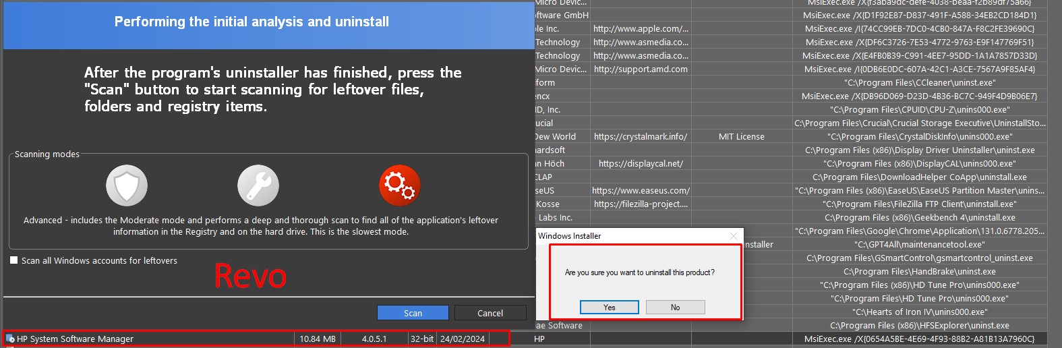
Task: Select HFSExplorer uninst.exe uninstall string
Action: point(920,325)
